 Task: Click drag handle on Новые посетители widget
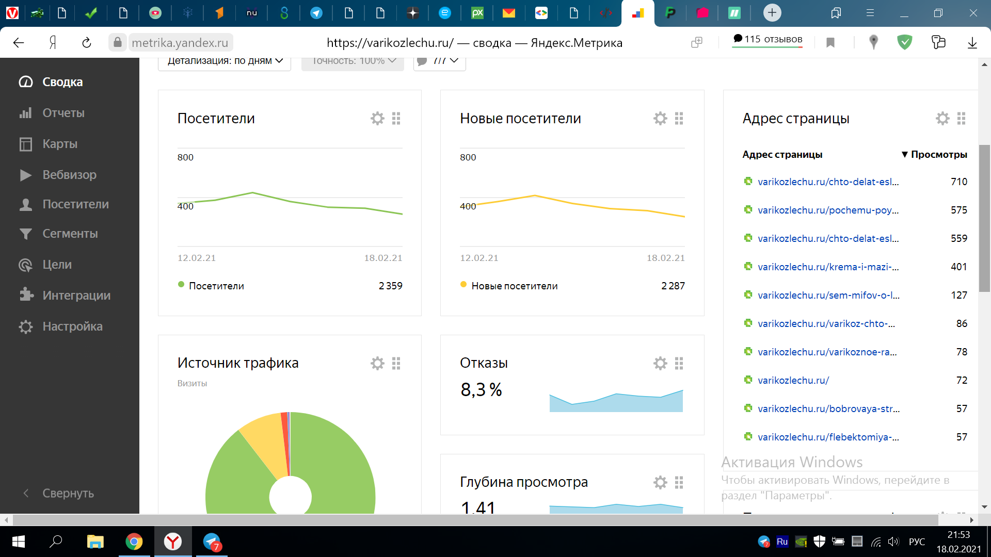[x=679, y=119]
